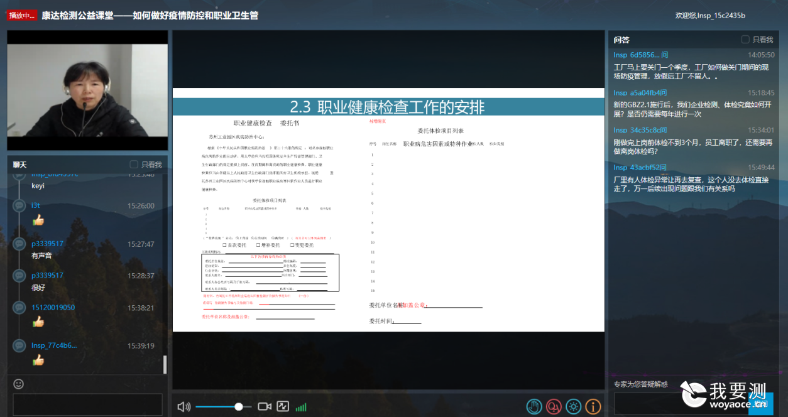Click the 聊天 panel title
Image resolution: width=788 pixels, height=417 pixels.
(x=19, y=165)
